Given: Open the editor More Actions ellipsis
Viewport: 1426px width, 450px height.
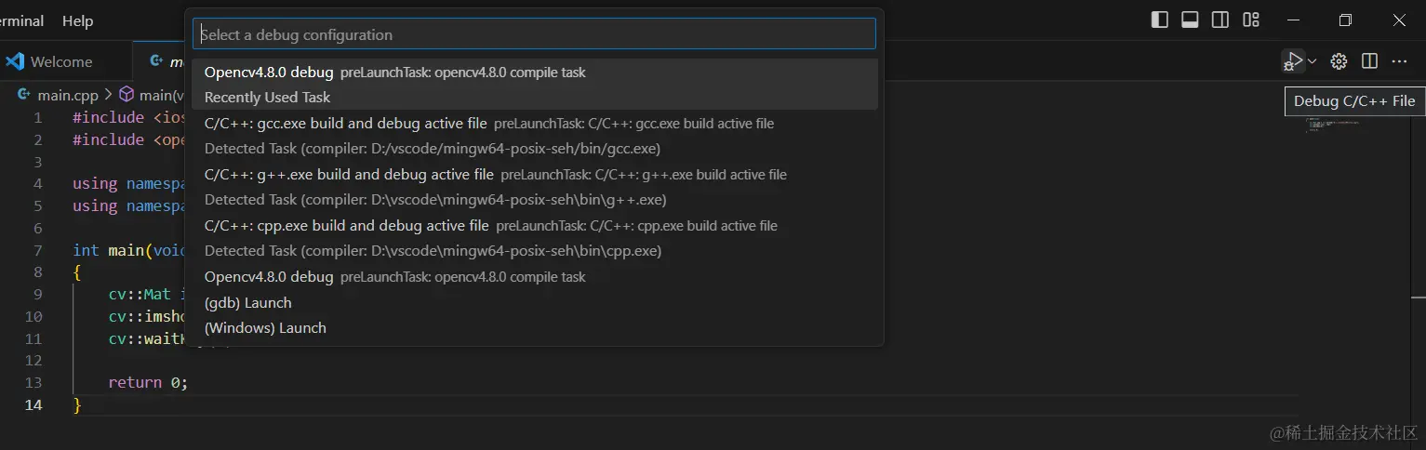Looking at the screenshot, I should 1399,61.
